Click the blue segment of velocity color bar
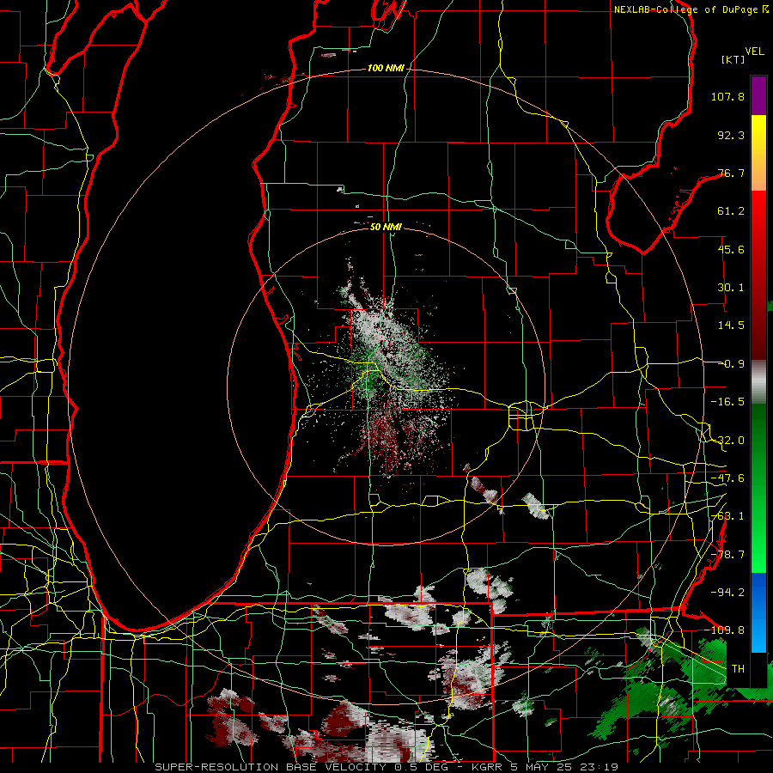The width and height of the screenshot is (773, 773). point(758,612)
